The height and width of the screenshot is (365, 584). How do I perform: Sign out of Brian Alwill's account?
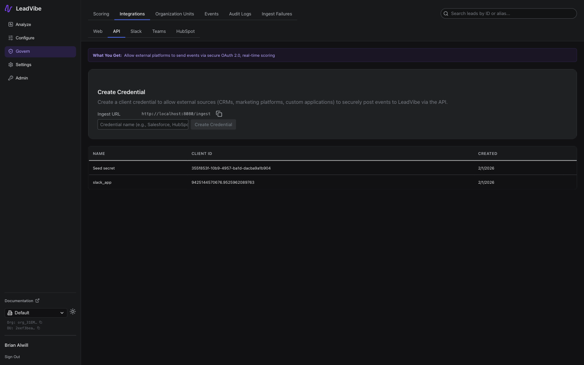click(12, 357)
